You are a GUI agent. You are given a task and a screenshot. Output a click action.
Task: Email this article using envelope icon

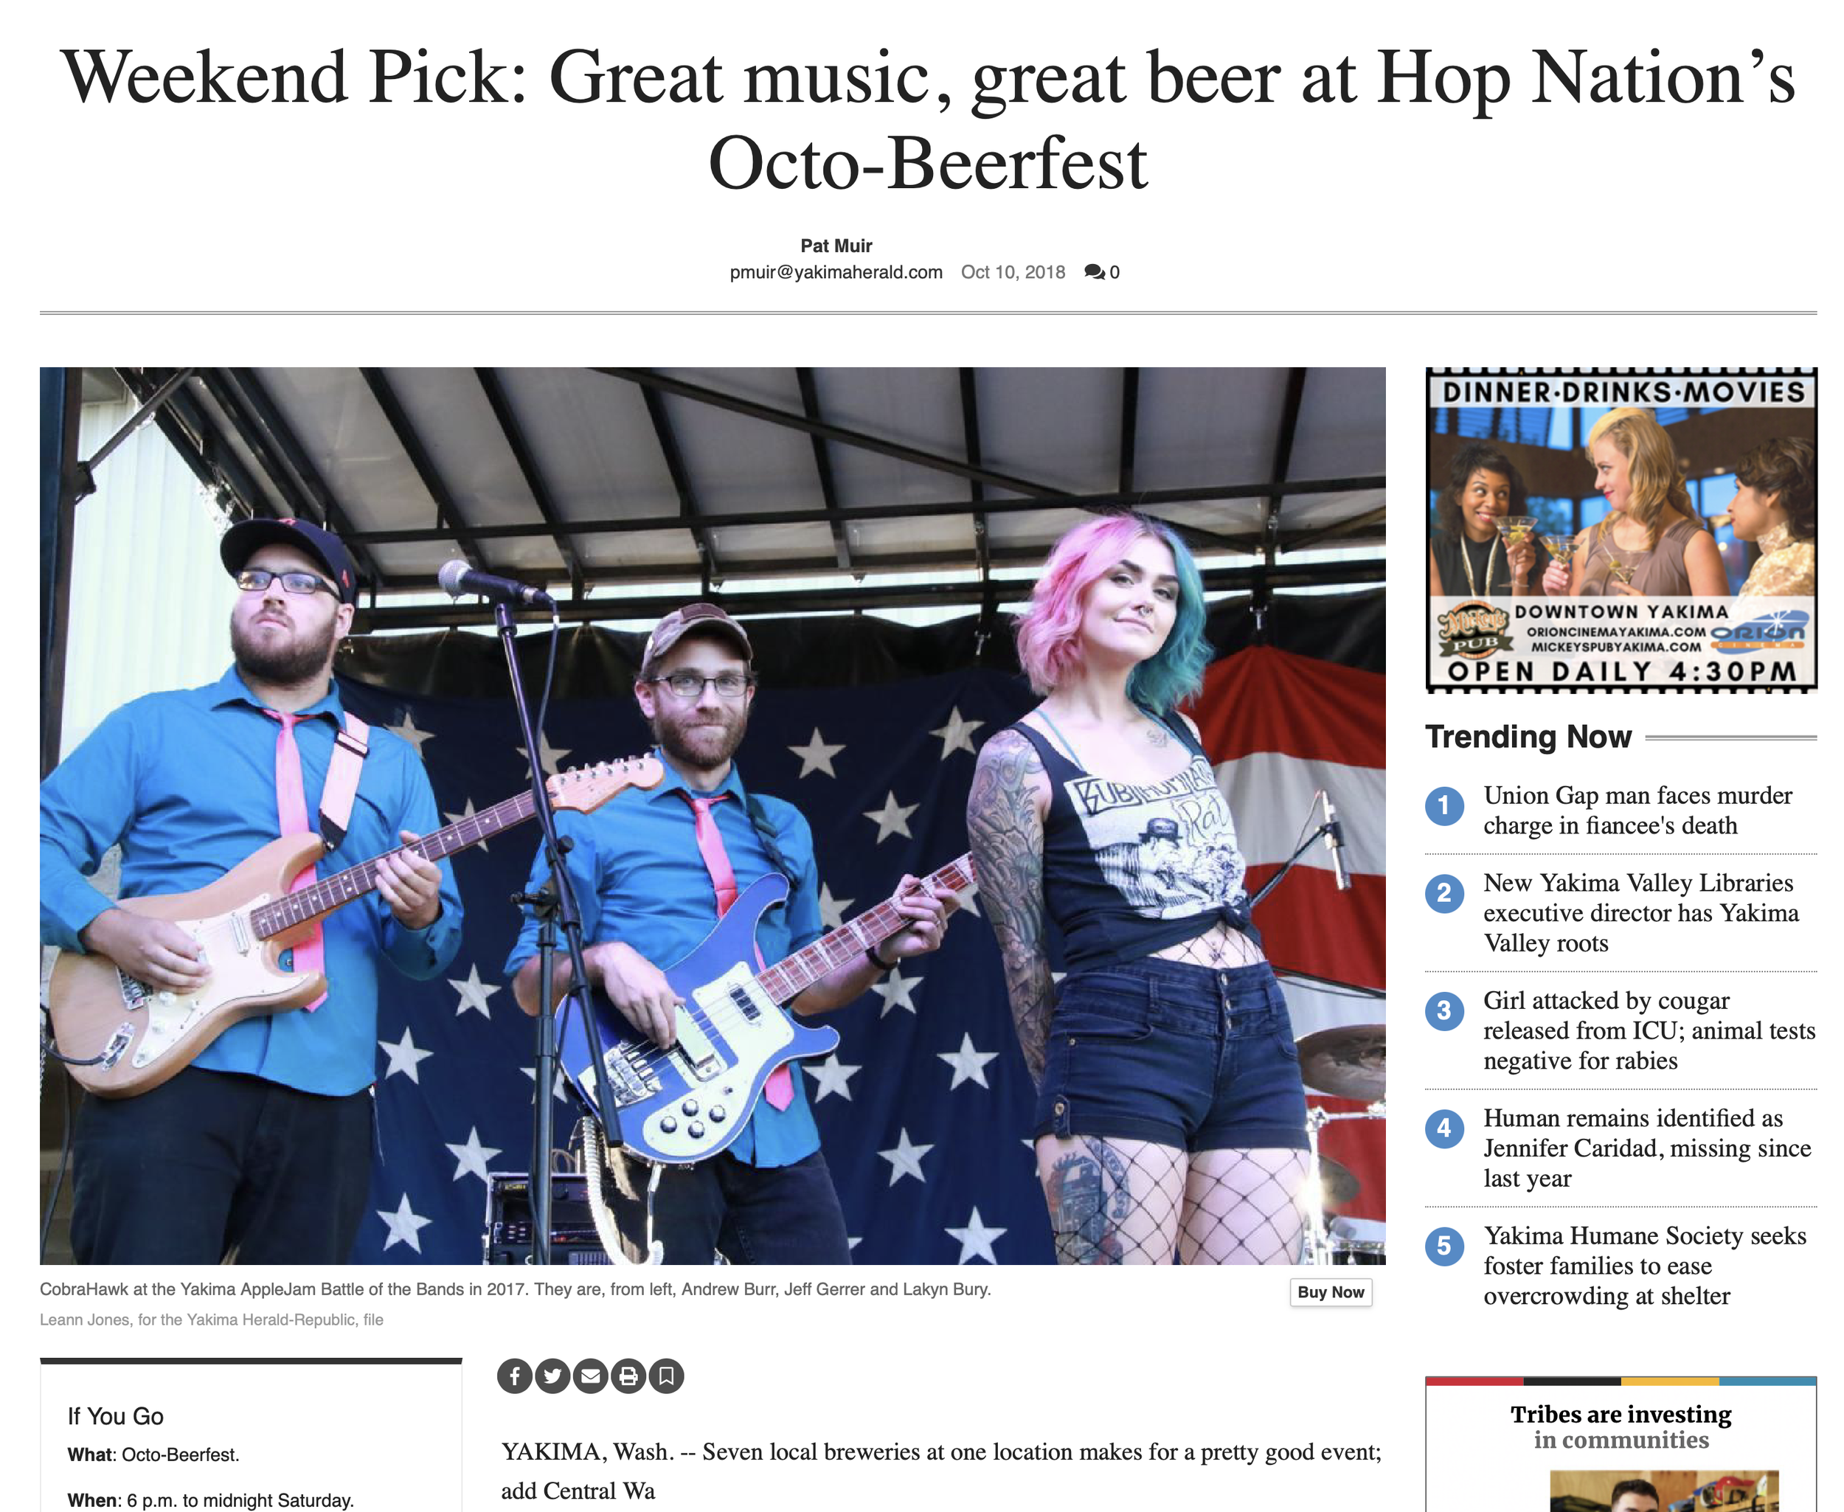591,1376
